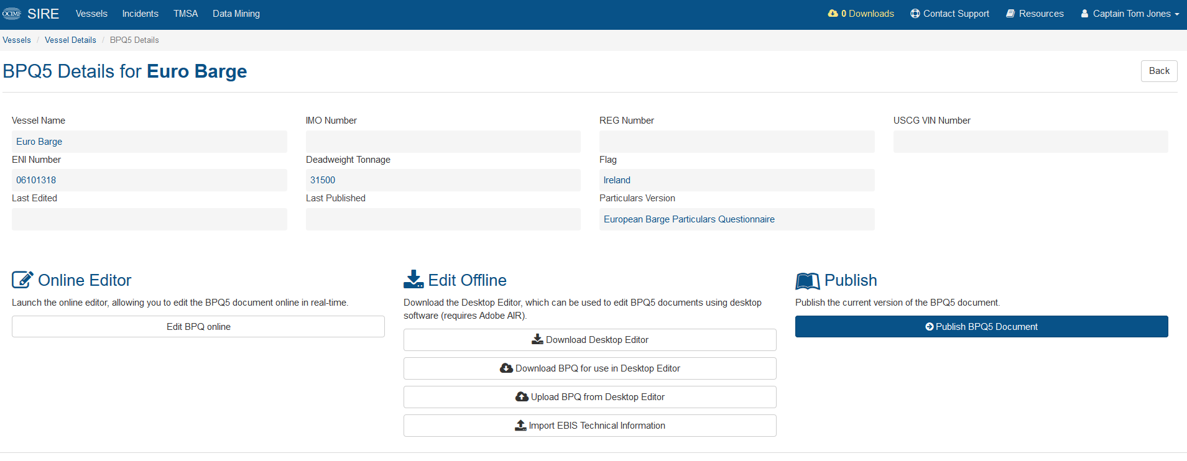Click the Publish heading text
This screenshot has height=461, width=1187.
[851, 280]
